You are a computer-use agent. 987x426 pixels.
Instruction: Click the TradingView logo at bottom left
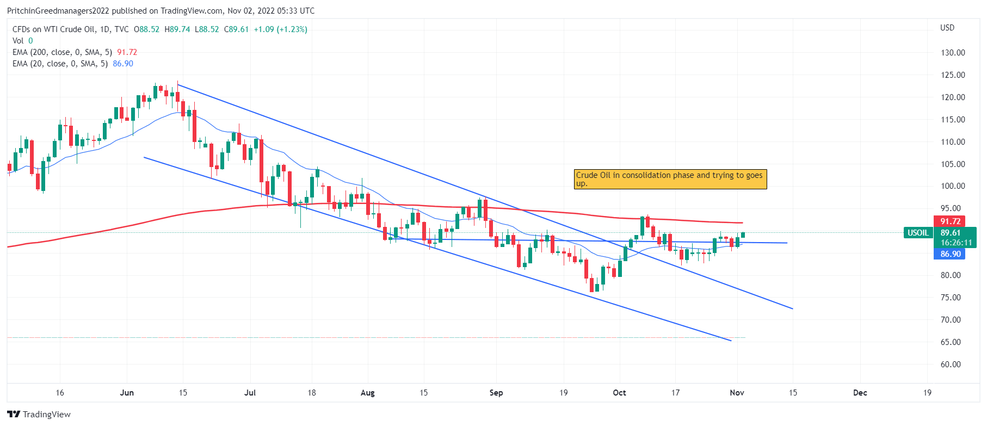coord(39,414)
